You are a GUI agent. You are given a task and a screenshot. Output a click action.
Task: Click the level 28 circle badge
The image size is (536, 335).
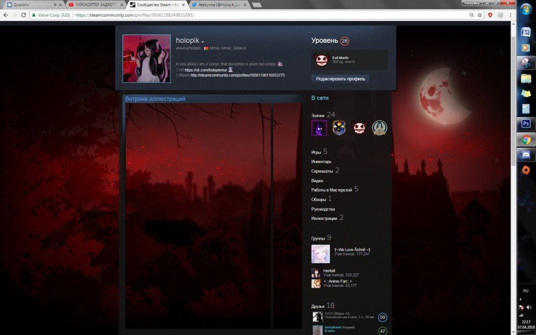point(344,41)
